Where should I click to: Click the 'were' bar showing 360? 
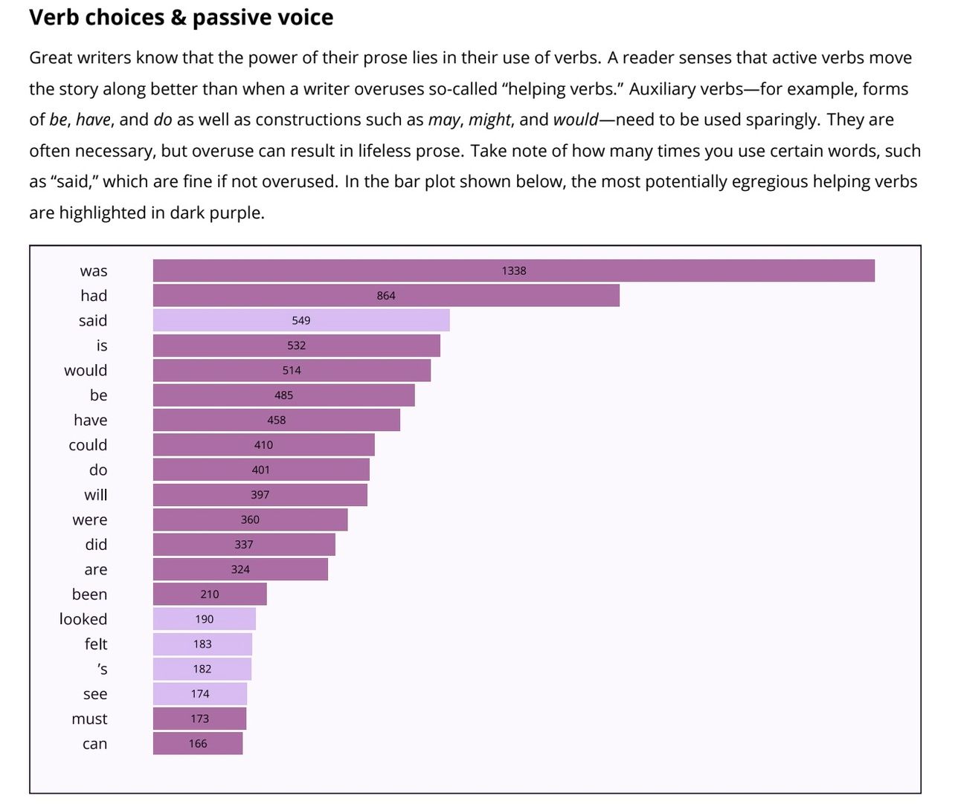click(250, 519)
